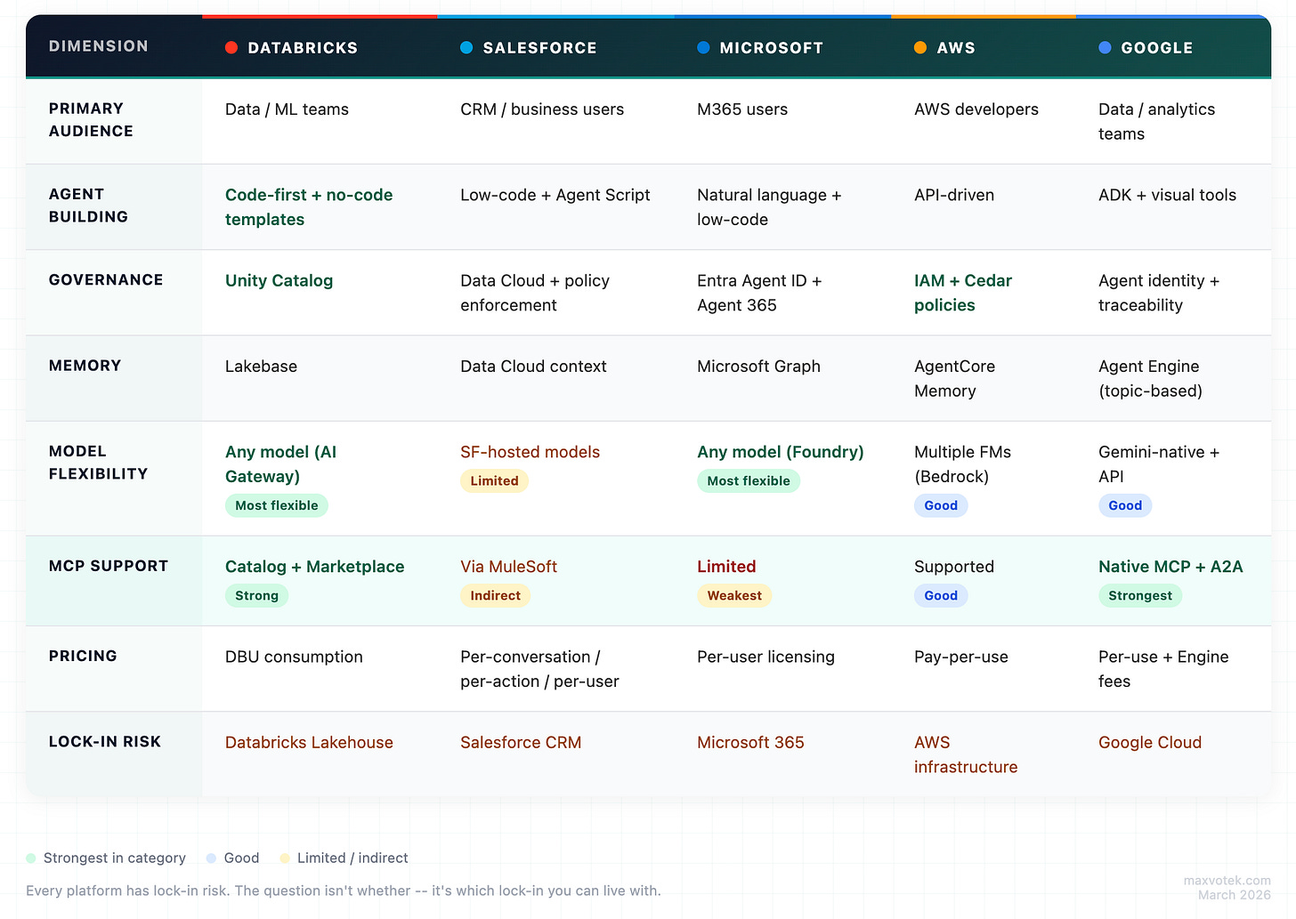
Task: Click the Catalog + Marketplace cell text
Action: point(314,567)
